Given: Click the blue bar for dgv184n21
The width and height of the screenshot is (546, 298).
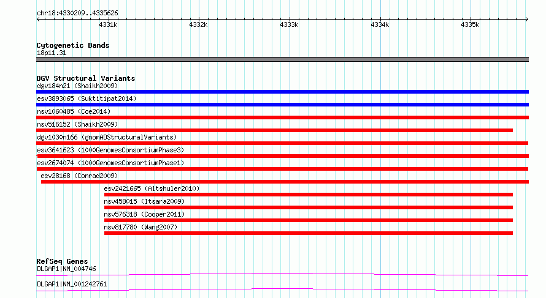Looking at the screenshot, I should coord(282,92).
